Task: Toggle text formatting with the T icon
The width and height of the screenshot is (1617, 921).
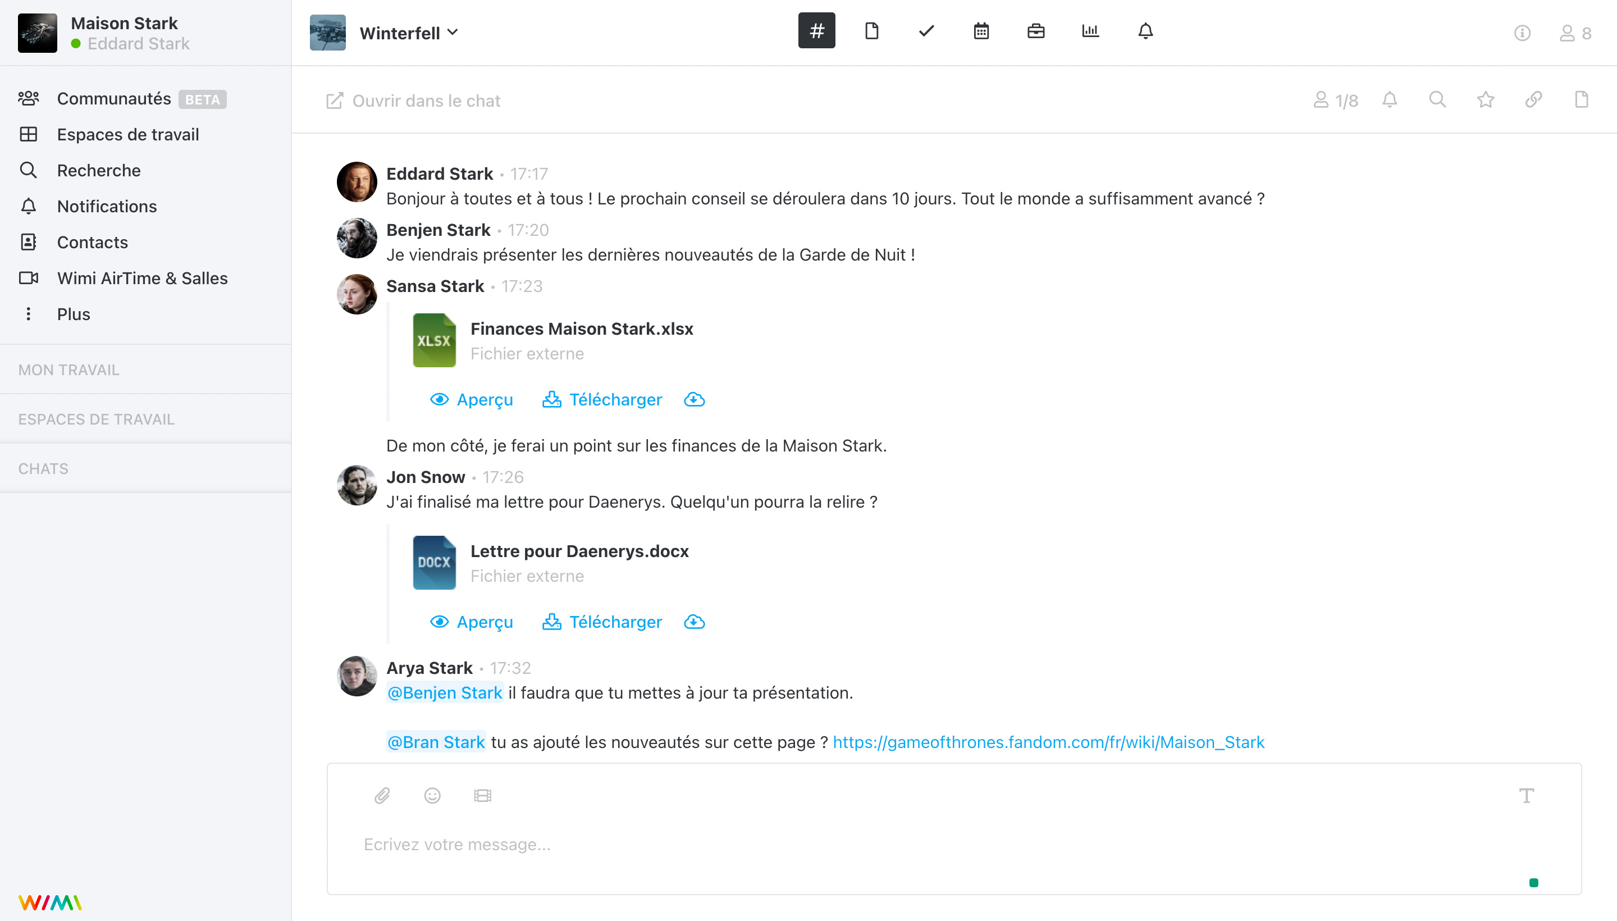Action: tap(1527, 795)
